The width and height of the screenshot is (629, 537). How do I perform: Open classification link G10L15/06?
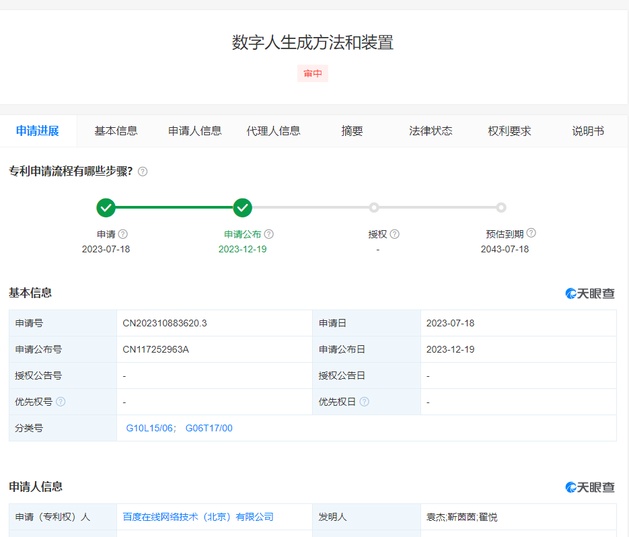tap(150, 428)
